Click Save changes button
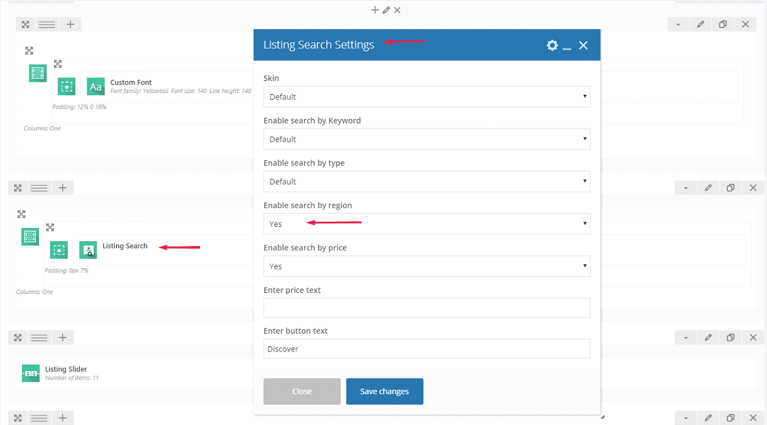This screenshot has width=767, height=425. pos(384,391)
